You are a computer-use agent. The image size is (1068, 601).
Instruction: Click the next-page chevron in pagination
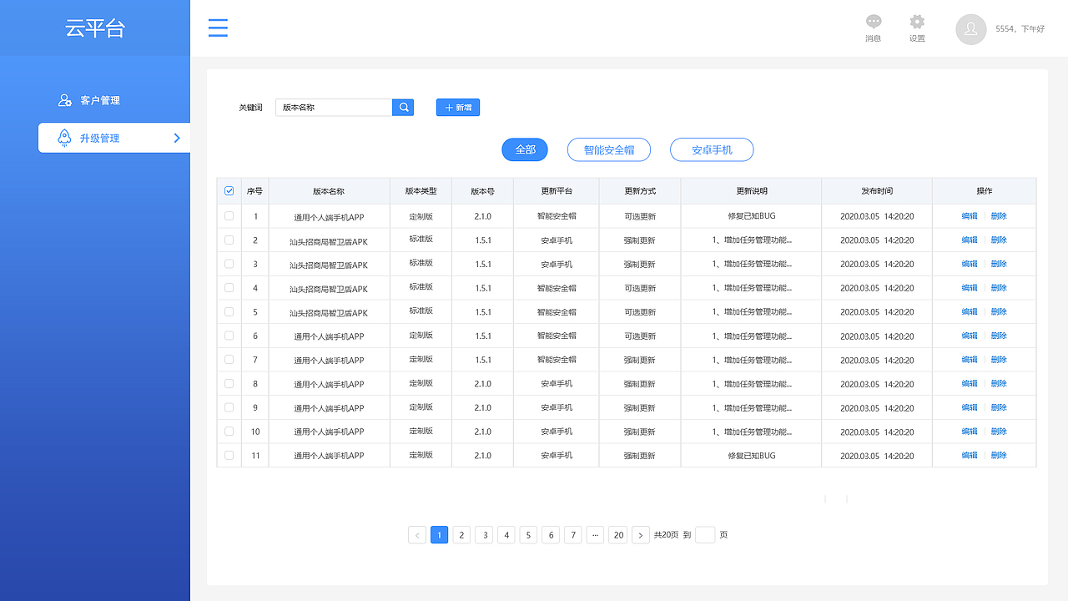click(640, 534)
